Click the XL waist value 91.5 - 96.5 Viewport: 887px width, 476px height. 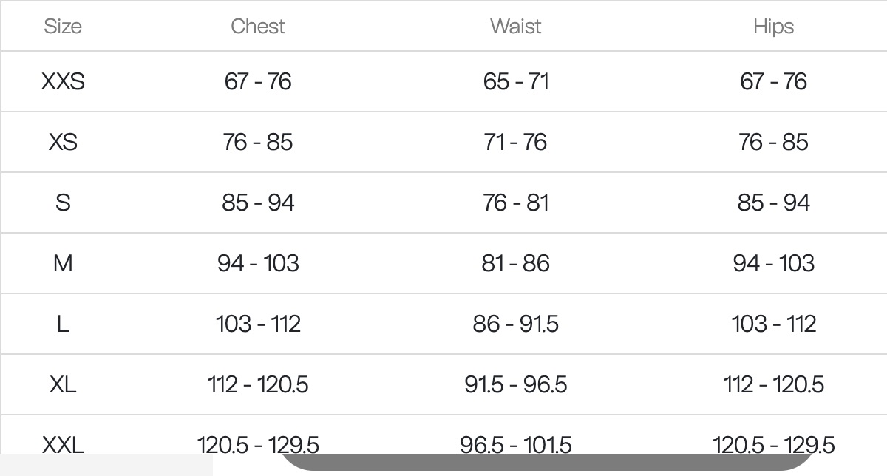[x=516, y=384]
